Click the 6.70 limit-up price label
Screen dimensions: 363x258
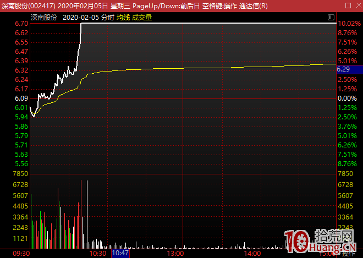pyautogui.click(x=21, y=24)
